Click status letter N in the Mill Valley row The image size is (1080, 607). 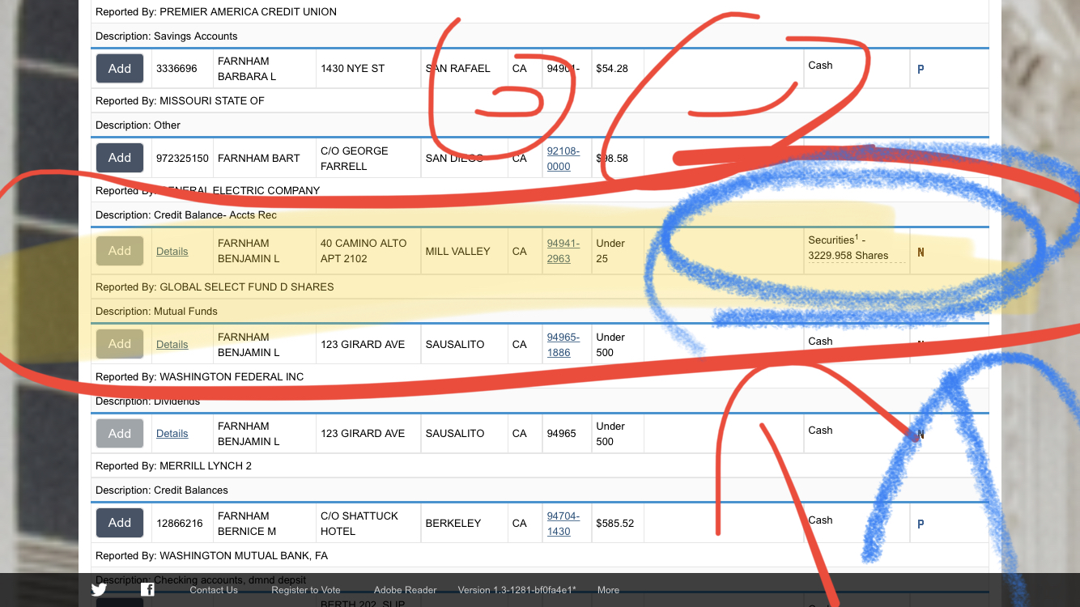pos(921,253)
